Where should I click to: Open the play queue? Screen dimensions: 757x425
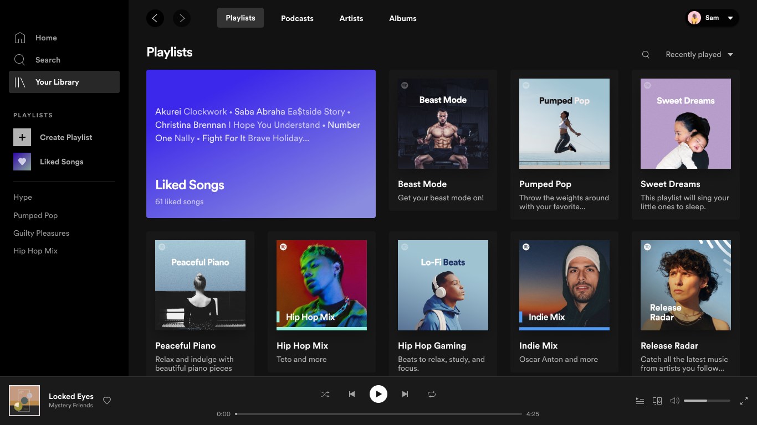(640, 401)
